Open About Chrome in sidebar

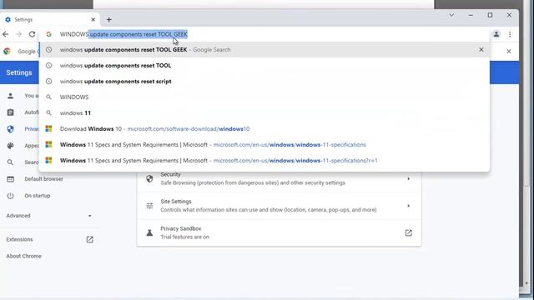(x=24, y=256)
